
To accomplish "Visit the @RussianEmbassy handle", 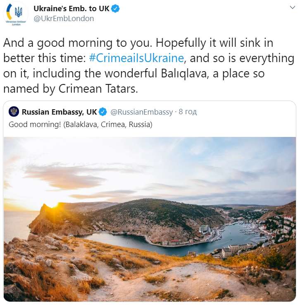I will pos(142,112).
